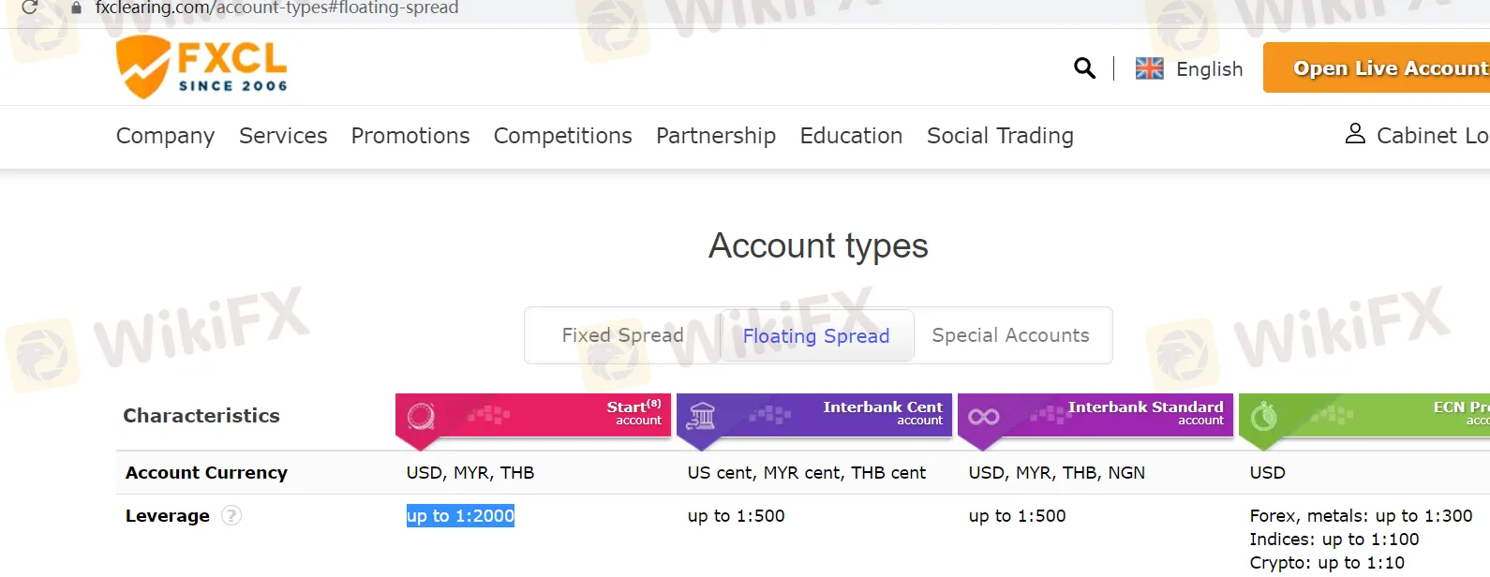
Task: Select the Interbank Standard account header
Action: (x=1095, y=415)
